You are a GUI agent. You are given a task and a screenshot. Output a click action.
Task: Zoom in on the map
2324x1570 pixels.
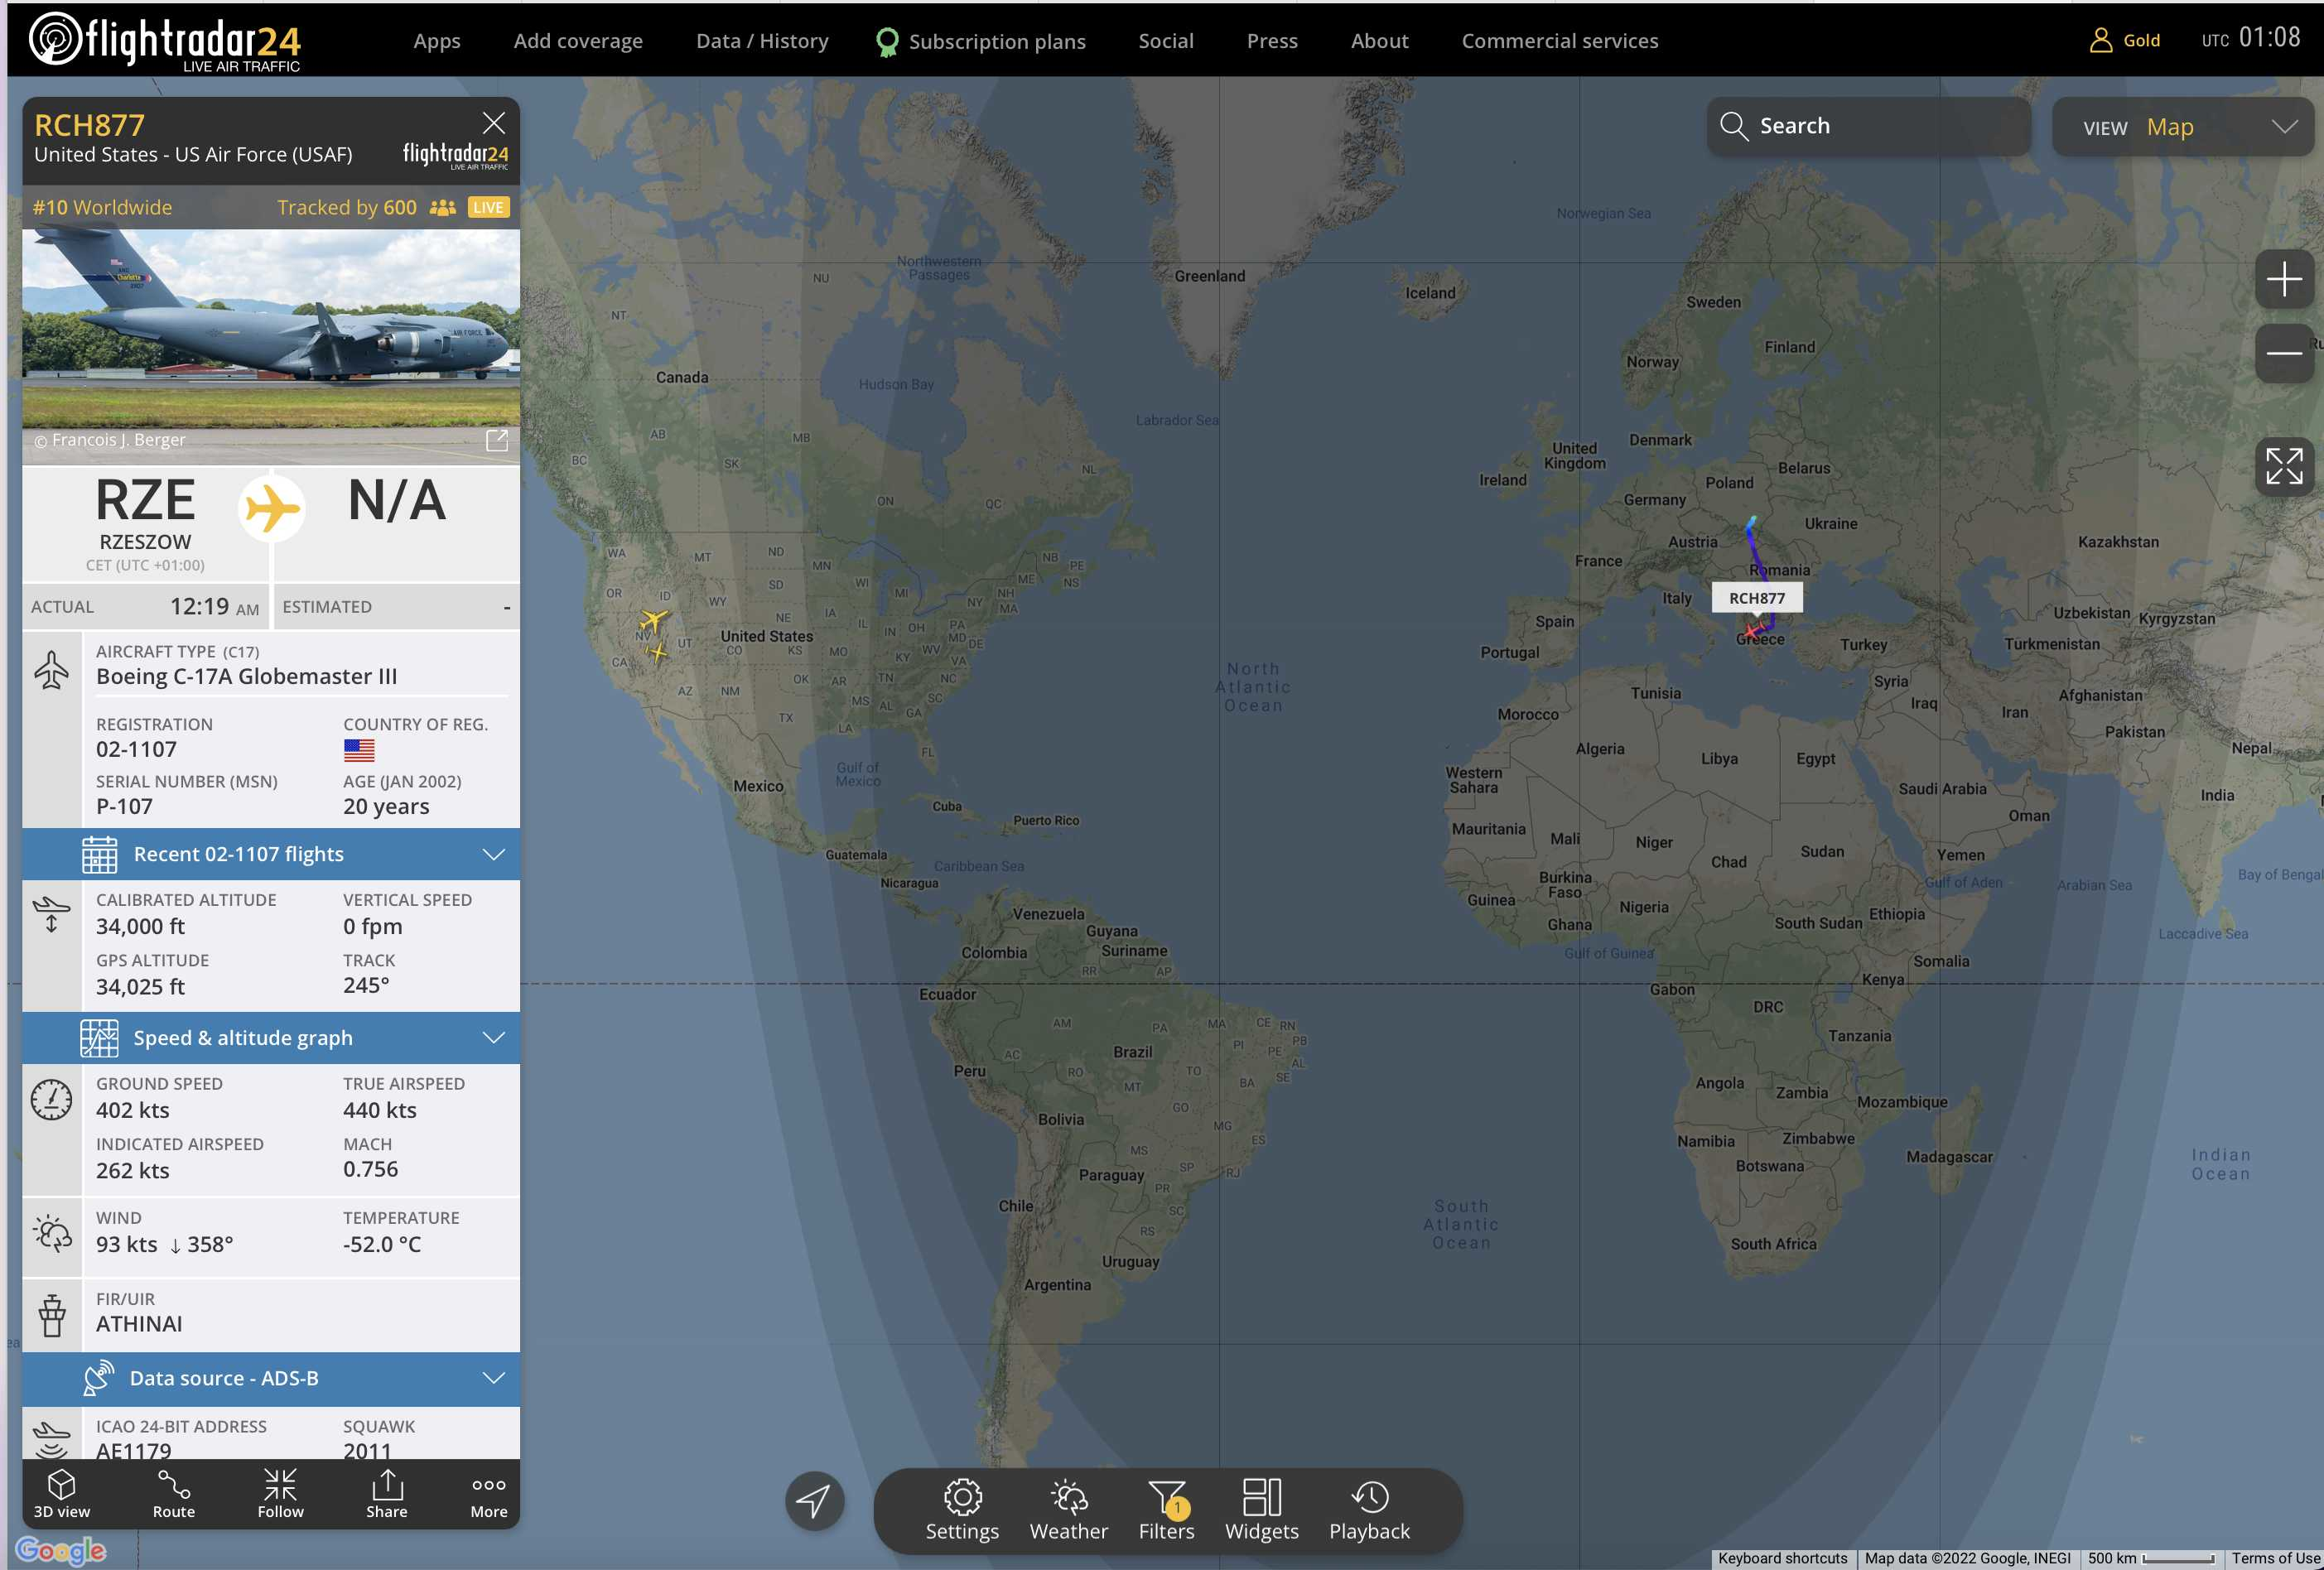(x=2284, y=278)
